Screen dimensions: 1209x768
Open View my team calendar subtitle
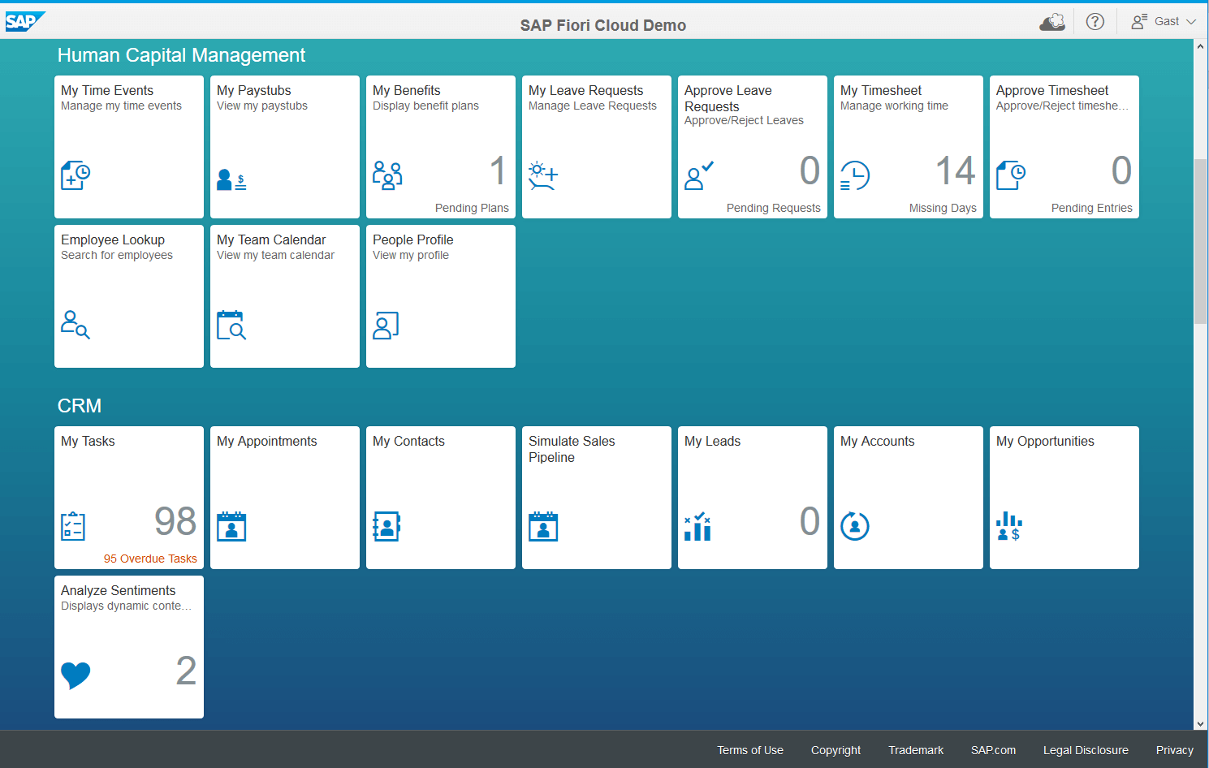[275, 255]
